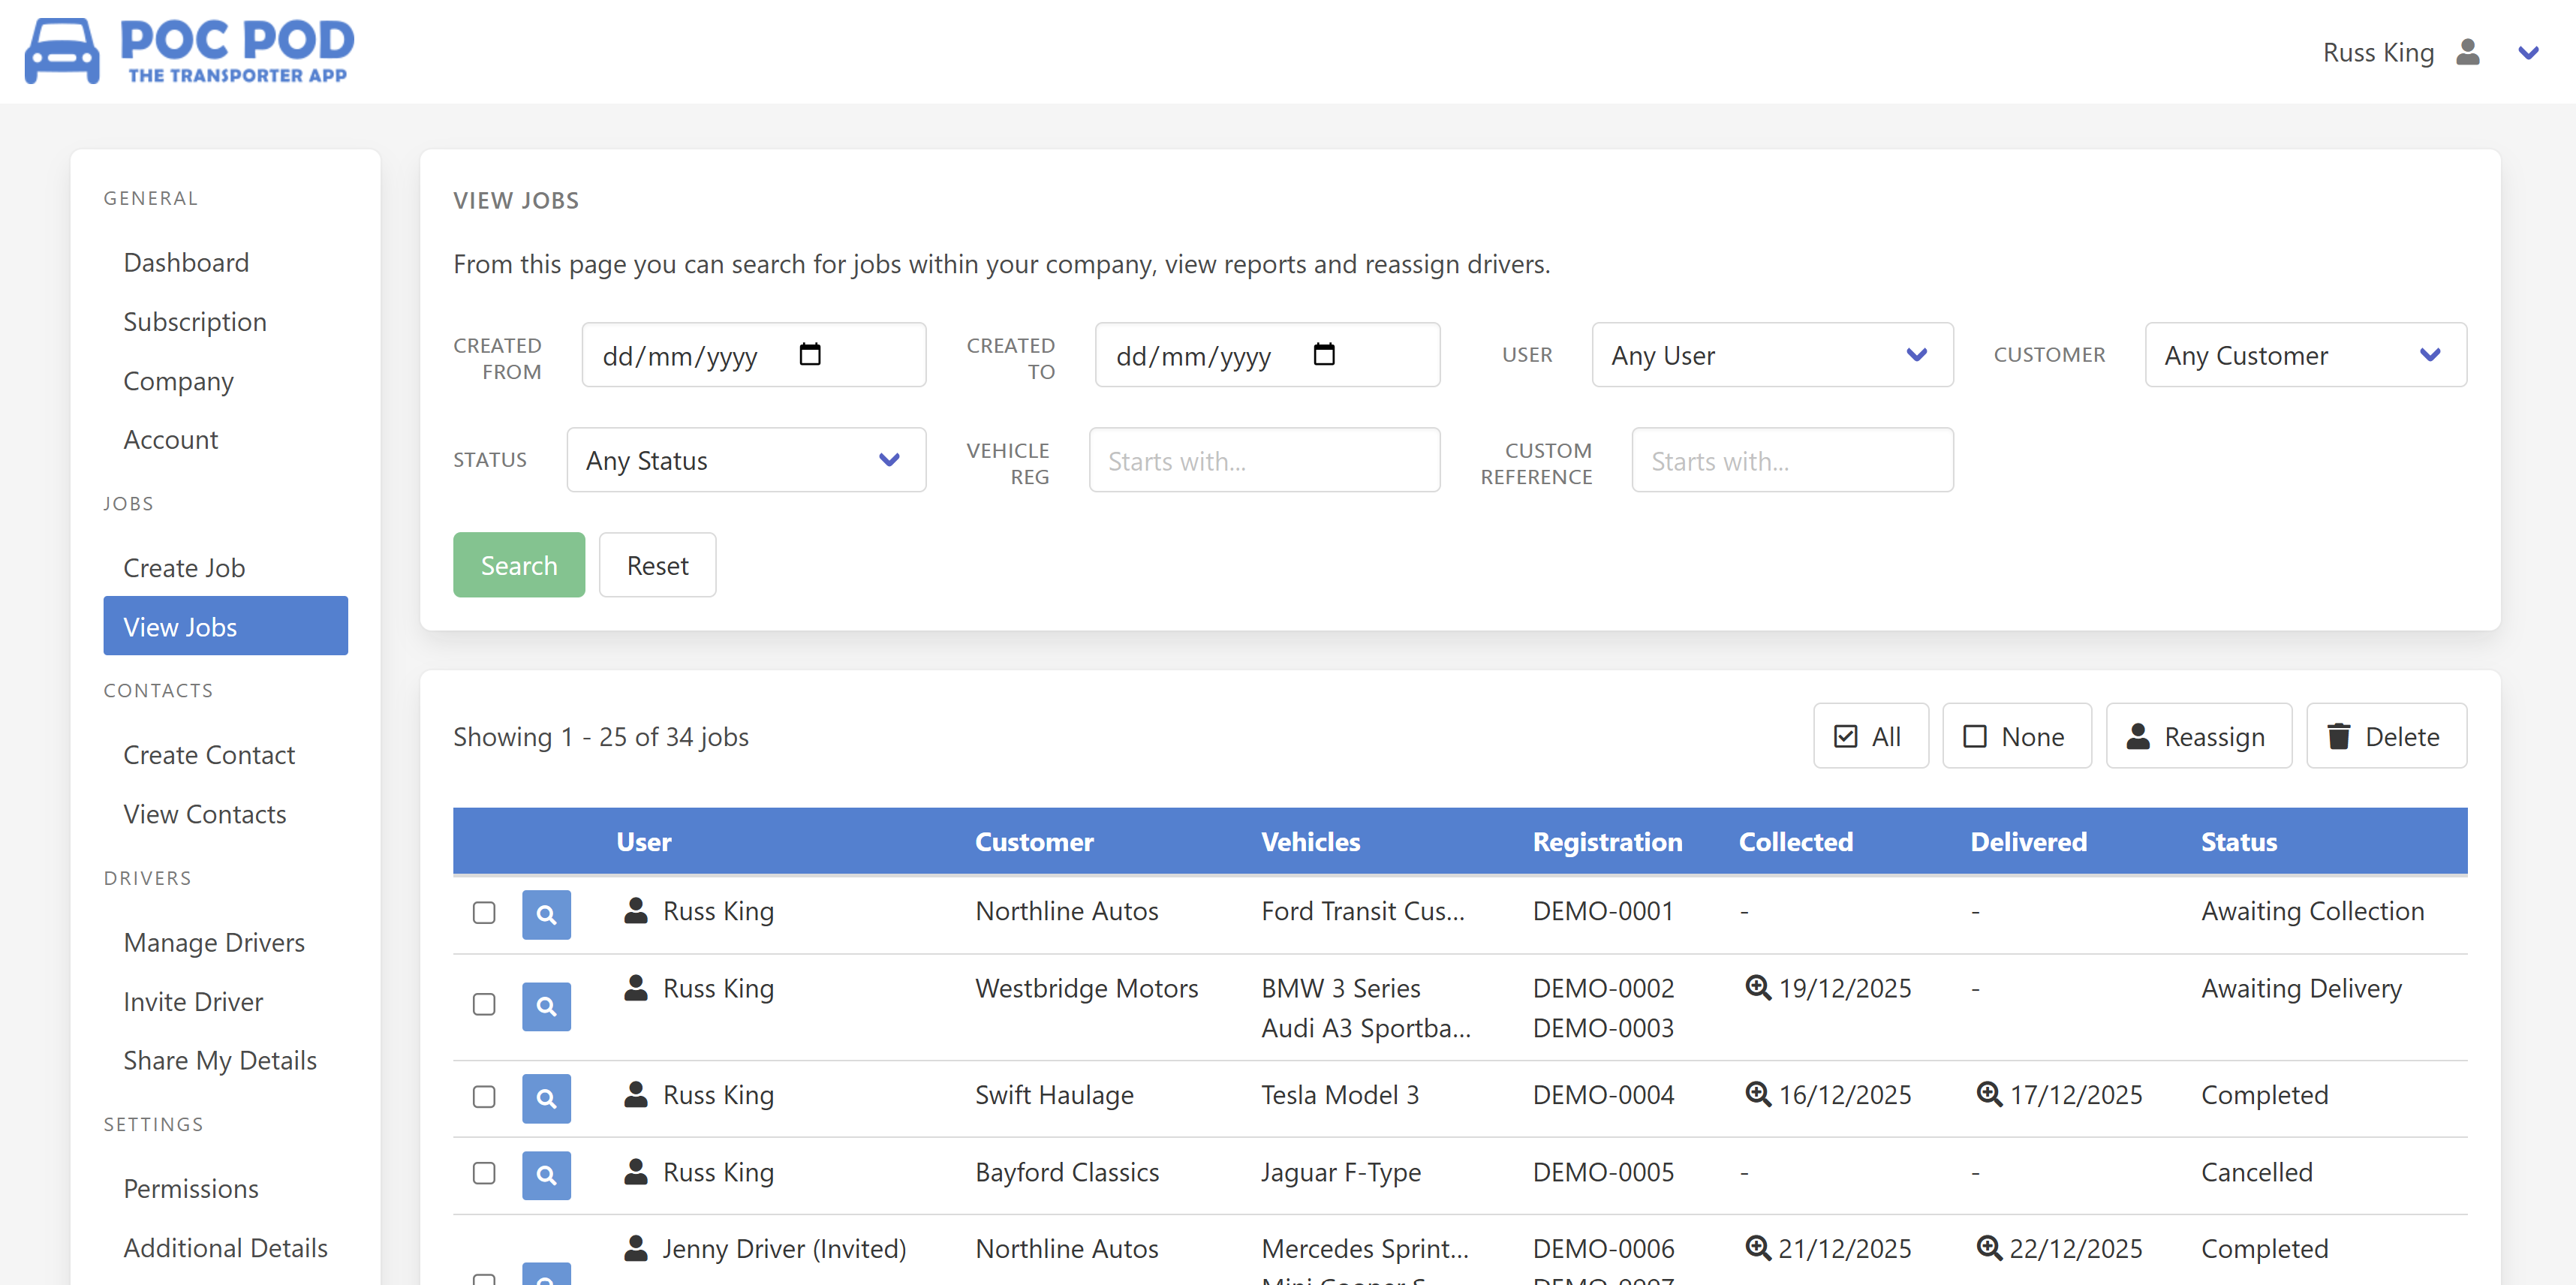
Task: Click user profile icon beside Russ King
Action: (x=2467, y=52)
